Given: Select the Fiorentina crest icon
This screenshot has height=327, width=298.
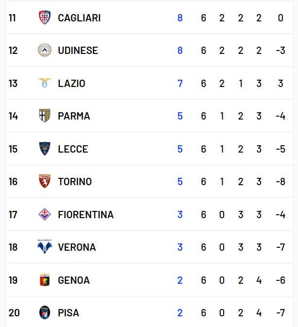Looking at the screenshot, I should (45, 214).
